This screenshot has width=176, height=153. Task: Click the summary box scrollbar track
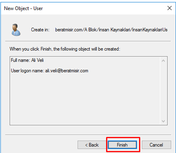[x=163, y=91]
